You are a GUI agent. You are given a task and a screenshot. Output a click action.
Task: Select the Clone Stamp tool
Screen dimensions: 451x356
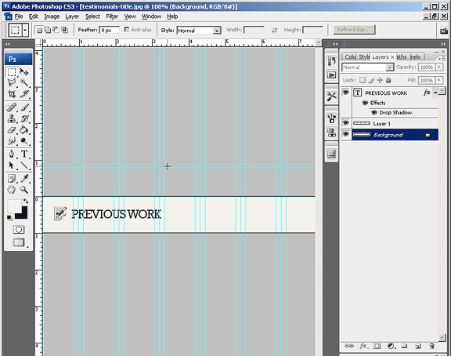12,118
